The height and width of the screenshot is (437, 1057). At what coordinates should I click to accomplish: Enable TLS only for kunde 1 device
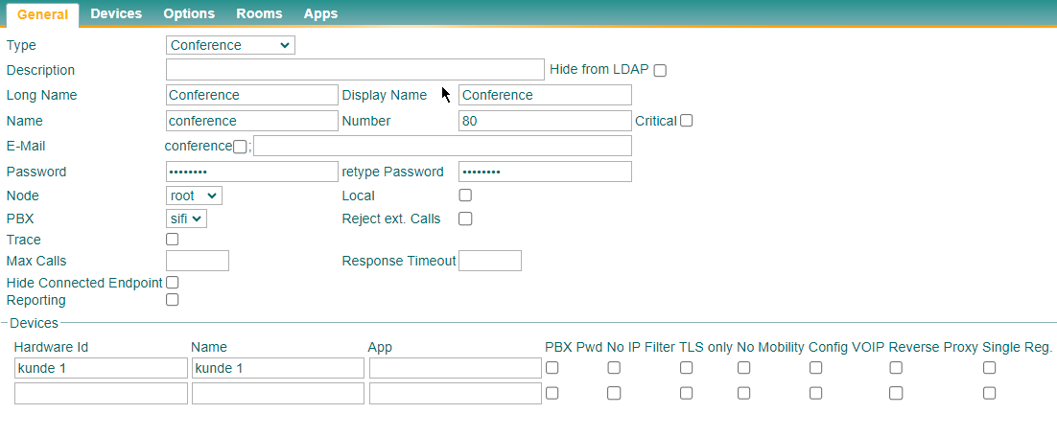tap(686, 368)
